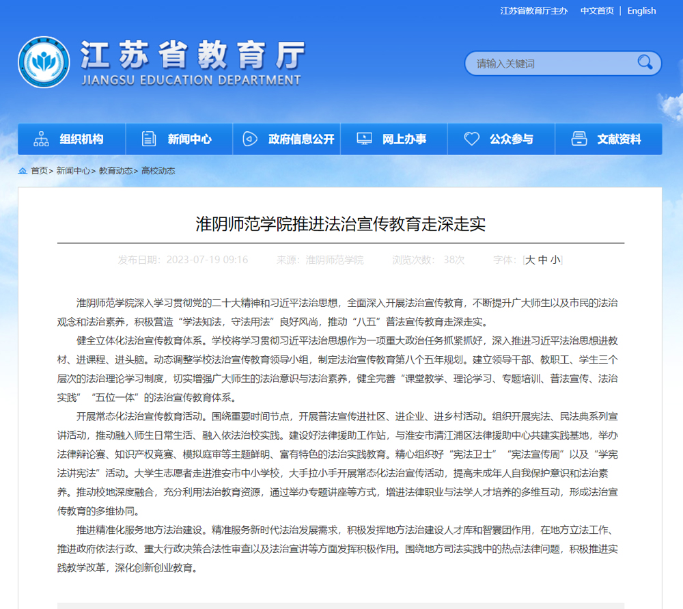The width and height of the screenshot is (683, 609).
Task: Open the 网上办事 menu
Action: [x=394, y=139]
